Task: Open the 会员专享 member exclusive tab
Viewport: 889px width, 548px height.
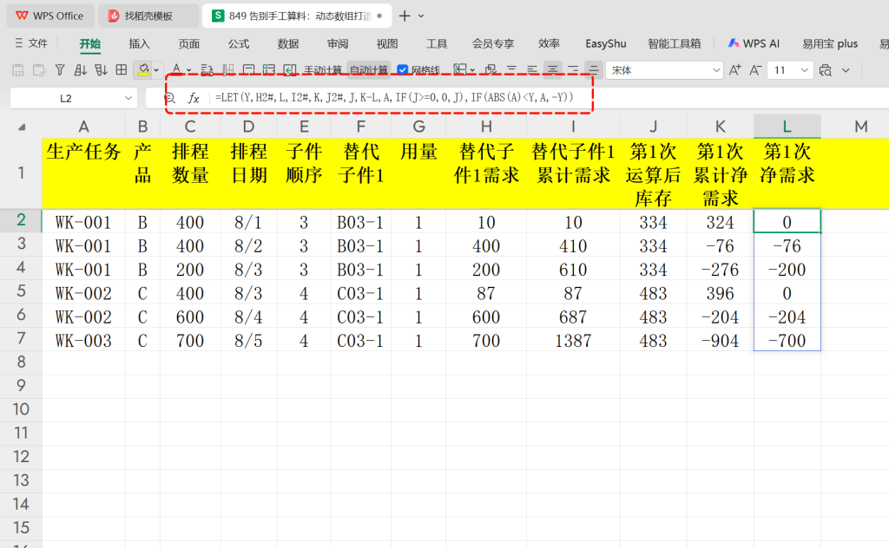Action: tap(493, 43)
